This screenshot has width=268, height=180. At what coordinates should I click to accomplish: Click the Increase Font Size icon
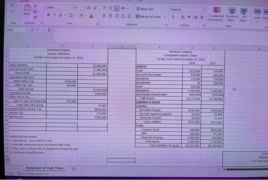coord(89,8)
